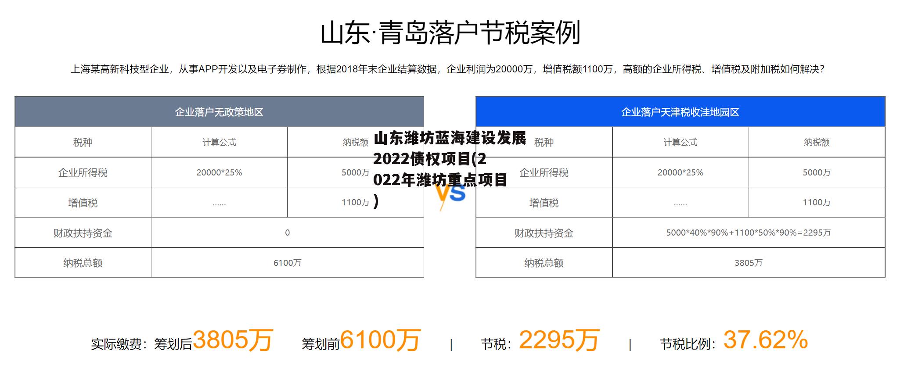Click 财政扶持资金 in the 无政策地区 table
The width and height of the screenshot is (900, 365).
pos(83,233)
